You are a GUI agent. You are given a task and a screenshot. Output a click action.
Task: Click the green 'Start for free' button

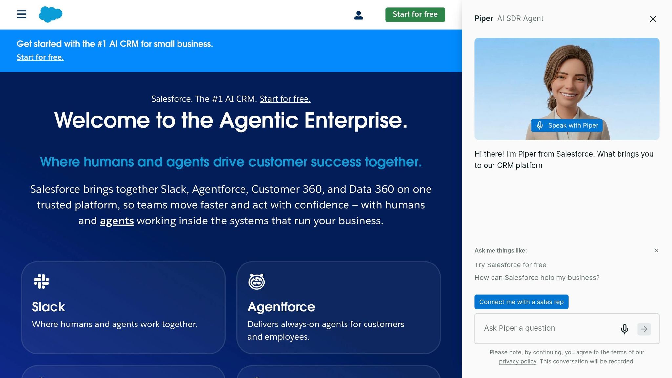[415, 14]
